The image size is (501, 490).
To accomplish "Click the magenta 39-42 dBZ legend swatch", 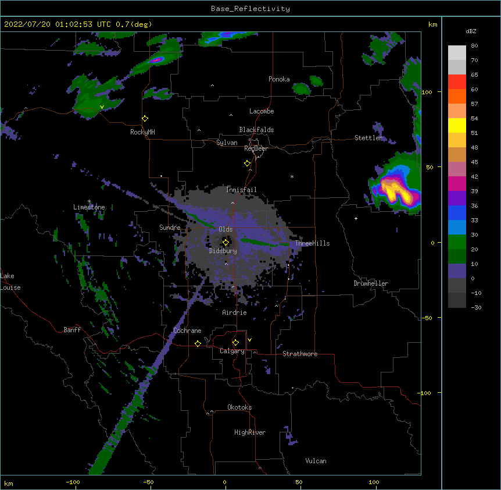I will [x=457, y=183].
